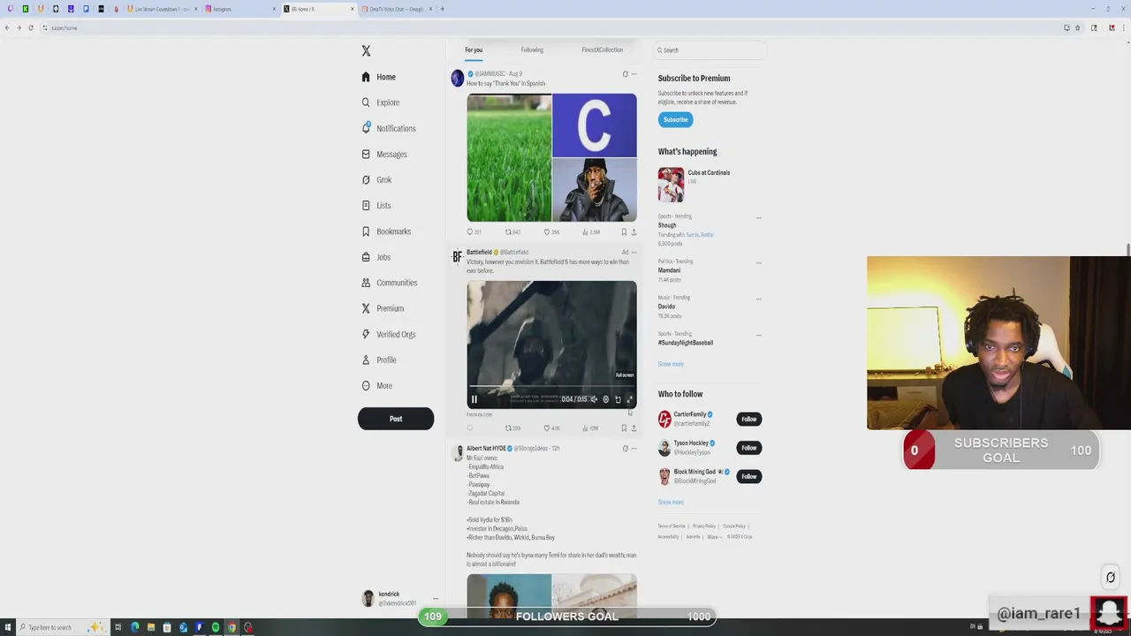1131x636 pixels.
Task: Click the X search field
Action: (710, 50)
